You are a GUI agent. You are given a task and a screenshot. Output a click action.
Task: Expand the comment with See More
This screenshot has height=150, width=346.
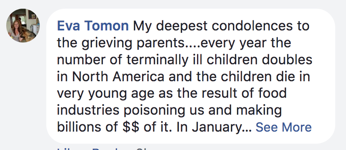(284, 127)
